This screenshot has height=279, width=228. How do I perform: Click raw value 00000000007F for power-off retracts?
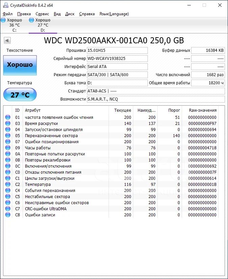[x=202, y=172]
